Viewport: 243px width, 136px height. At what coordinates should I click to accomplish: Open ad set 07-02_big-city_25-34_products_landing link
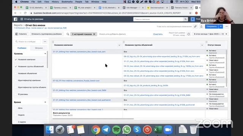point(146,85)
